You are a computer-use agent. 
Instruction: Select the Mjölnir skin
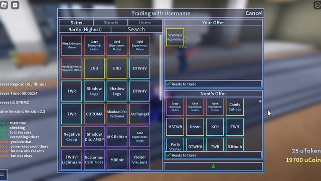[x=117, y=159]
